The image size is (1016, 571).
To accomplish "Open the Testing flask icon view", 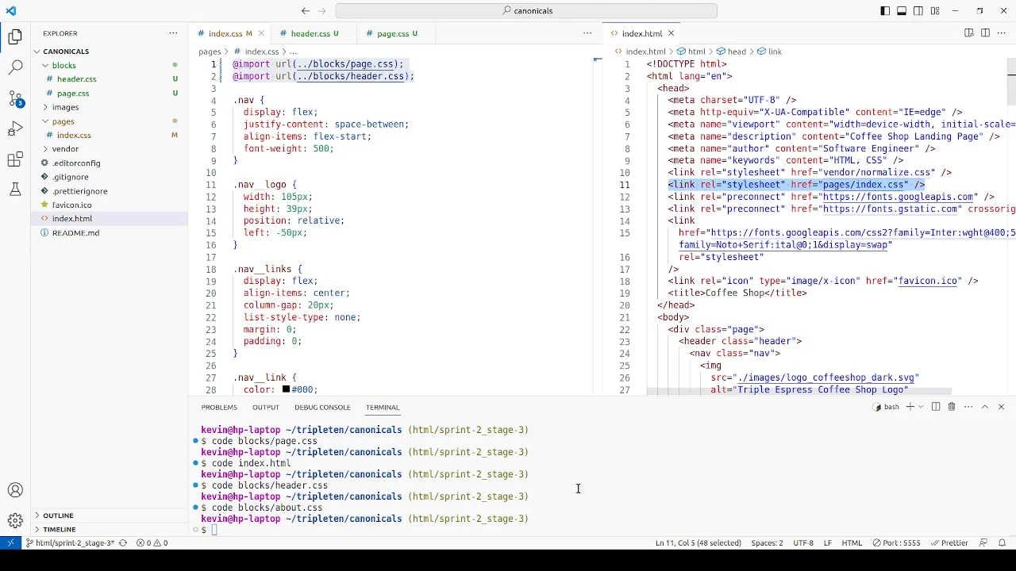I will pyautogui.click(x=15, y=190).
